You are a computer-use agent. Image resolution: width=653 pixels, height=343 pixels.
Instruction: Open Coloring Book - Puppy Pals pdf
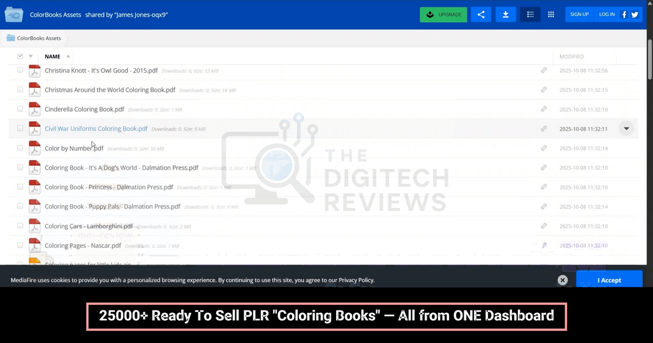(x=112, y=207)
